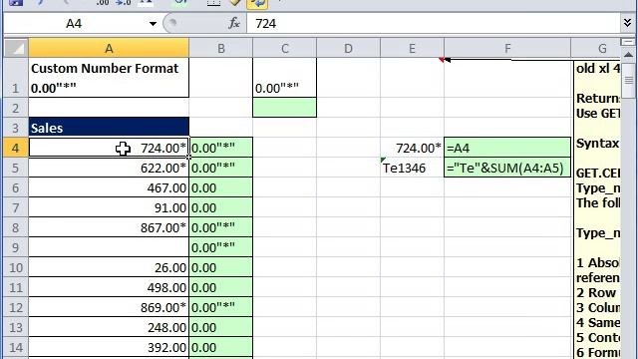Select column C header
638x359 pixels.
(284, 48)
